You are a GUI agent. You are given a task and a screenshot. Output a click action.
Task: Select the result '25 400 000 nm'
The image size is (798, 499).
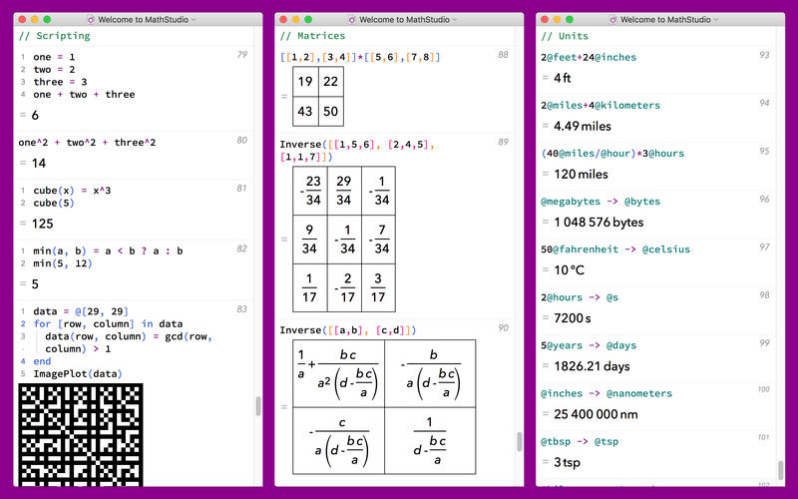click(596, 414)
